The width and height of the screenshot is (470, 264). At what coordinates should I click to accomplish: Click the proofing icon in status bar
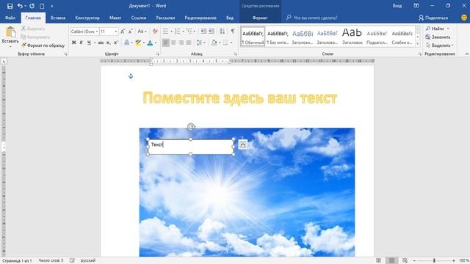pos(72,261)
